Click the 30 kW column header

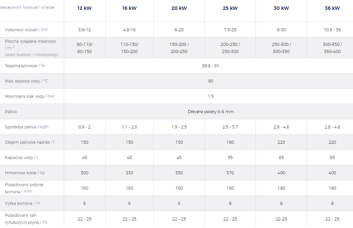(x=281, y=8)
